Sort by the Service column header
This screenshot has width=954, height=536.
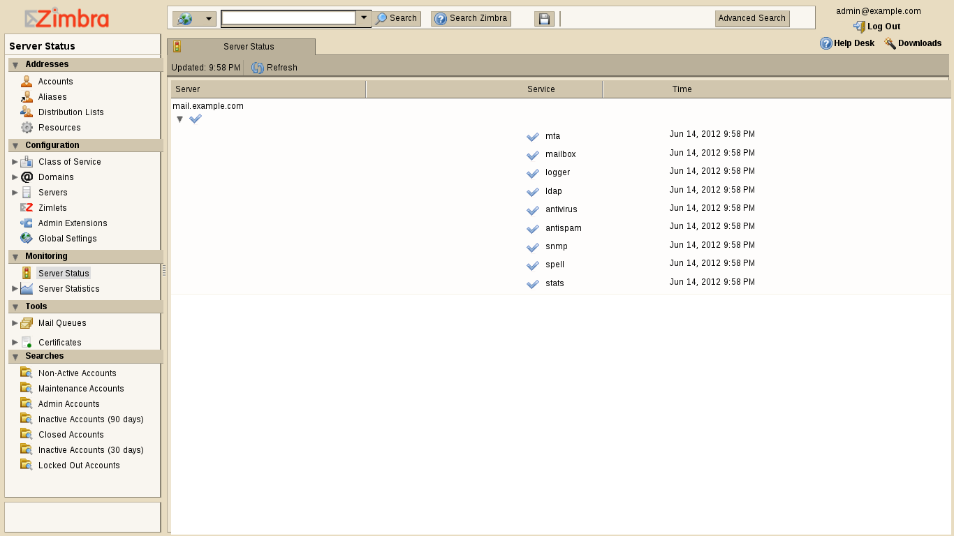tap(485, 89)
